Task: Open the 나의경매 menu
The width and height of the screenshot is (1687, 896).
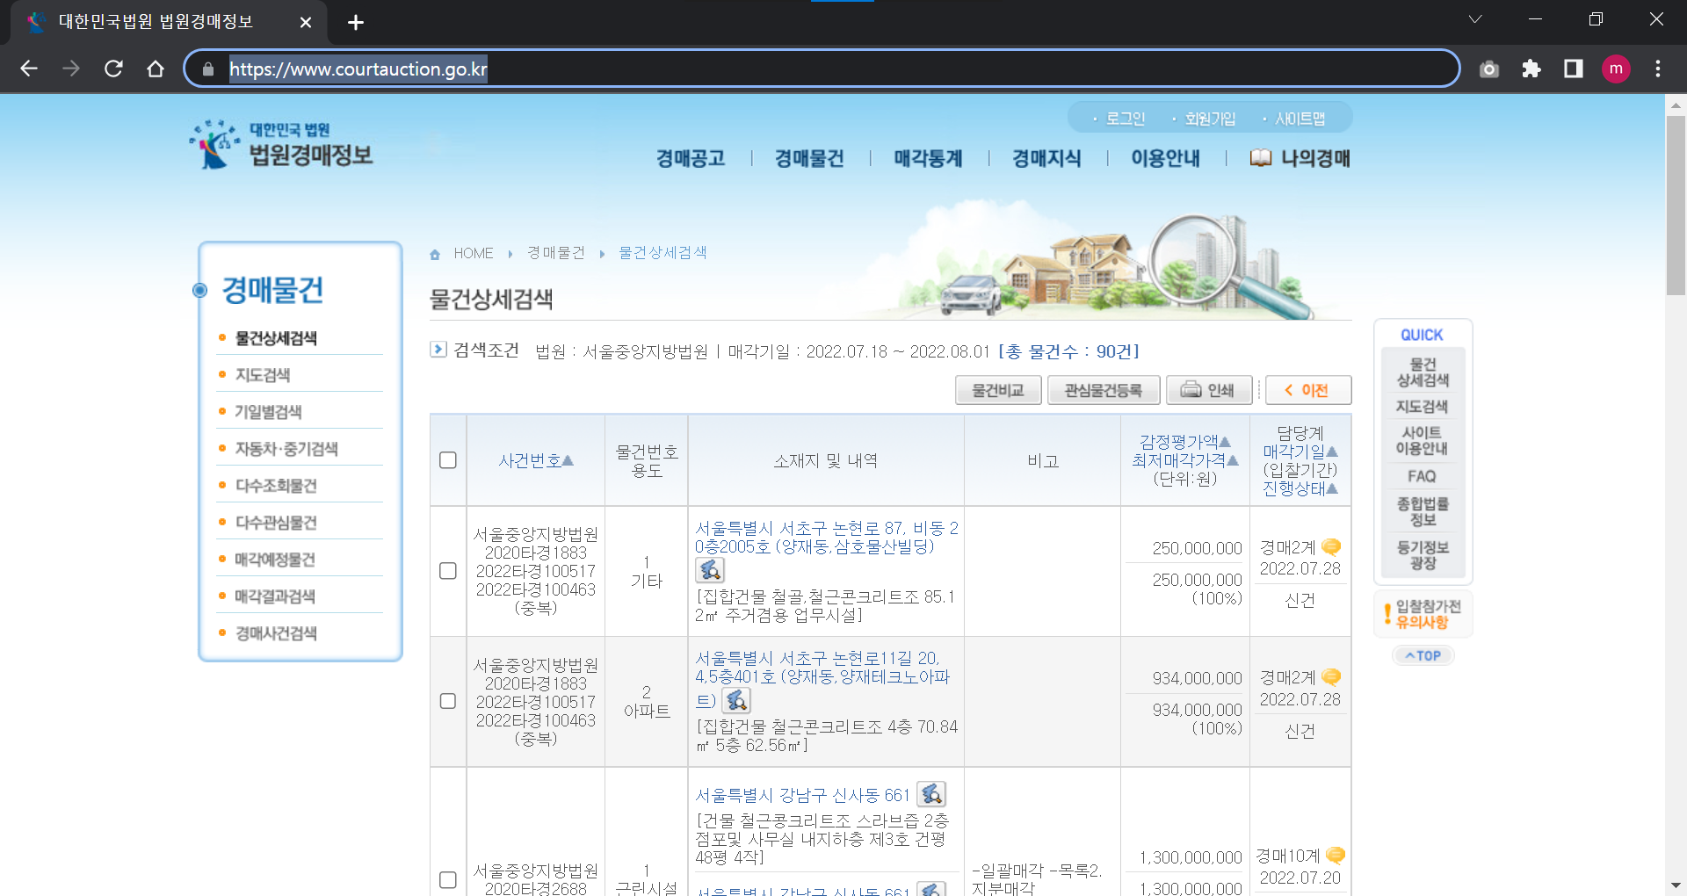Action: pyautogui.click(x=1315, y=158)
